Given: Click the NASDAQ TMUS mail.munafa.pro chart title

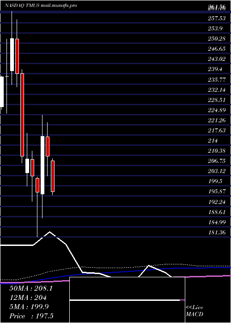Looking at the screenshot, I should (x=41, y=6).
